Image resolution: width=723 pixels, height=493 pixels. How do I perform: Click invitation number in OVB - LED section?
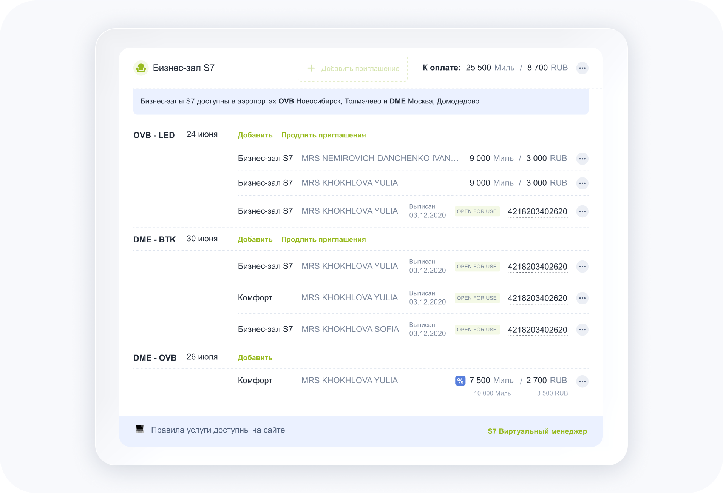[537, 211]
